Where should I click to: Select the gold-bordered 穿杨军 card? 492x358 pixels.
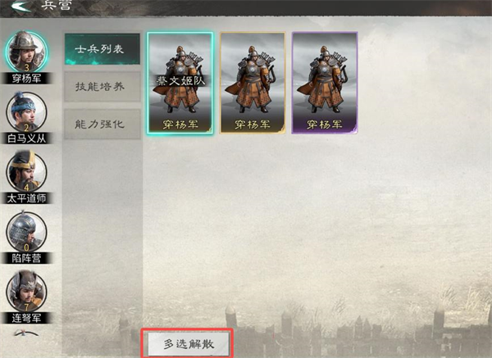(x=253, y=83)
